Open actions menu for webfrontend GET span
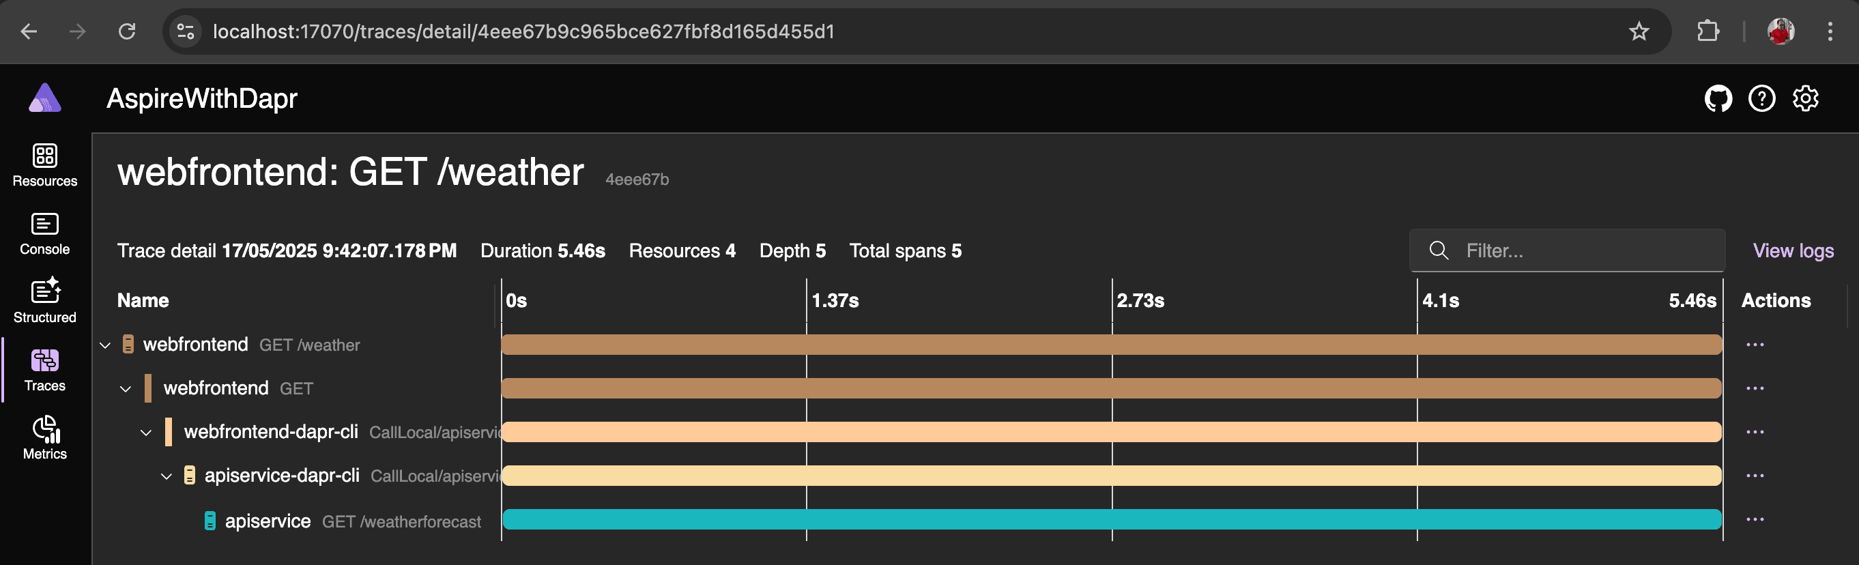This screenshot has width=1859, height=565. tap(1755, 388)
